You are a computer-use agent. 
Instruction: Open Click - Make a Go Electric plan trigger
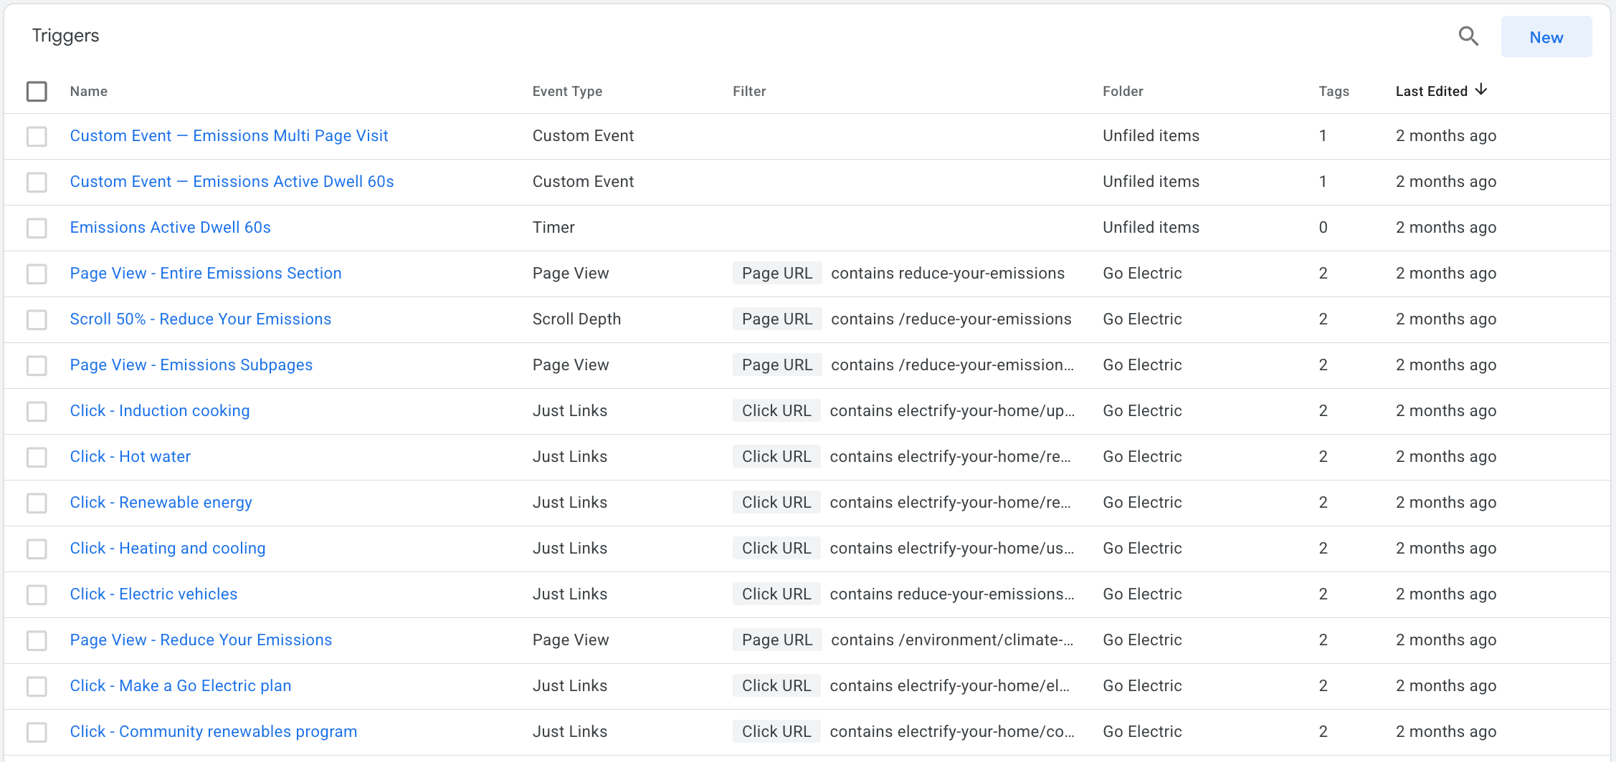click(181, 685)
